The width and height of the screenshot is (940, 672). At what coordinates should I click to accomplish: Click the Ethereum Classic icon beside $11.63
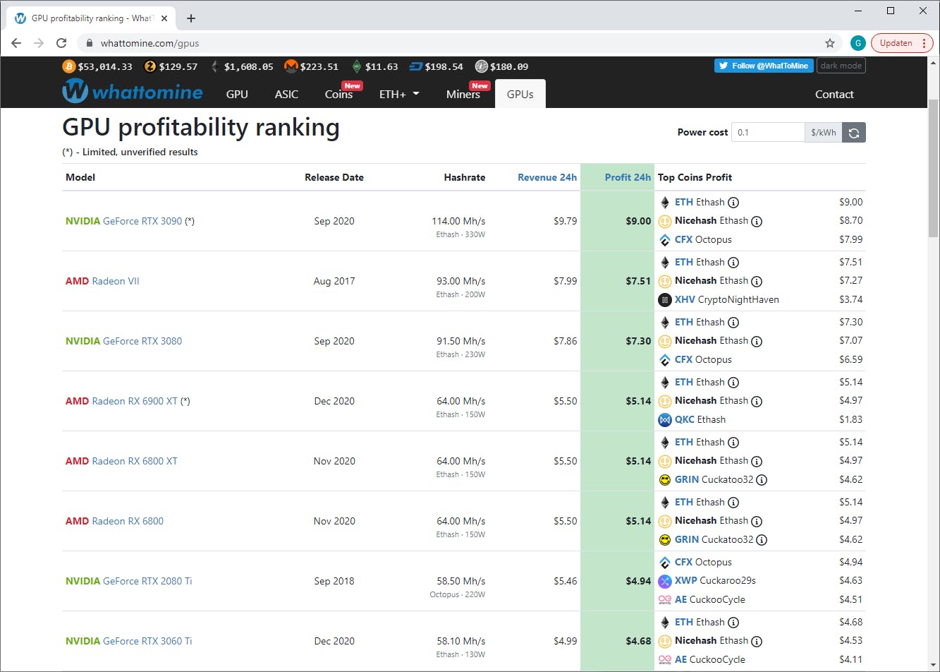(x=357, y=66)
